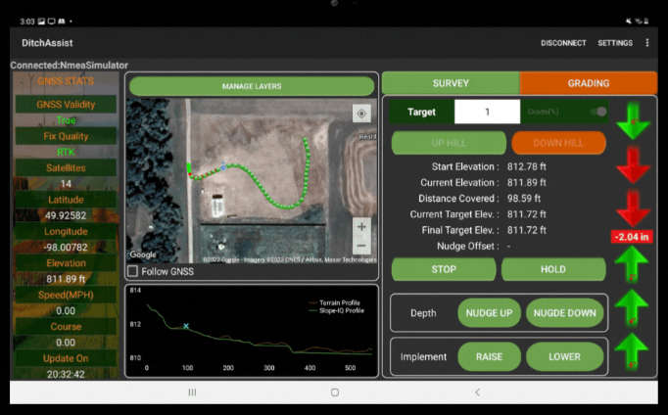Click the STOP button

(x=444, y=269)
